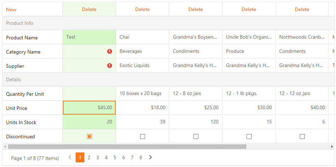Check Discontinued for Grandma's Boysenberry product
The width and height of the screenshot is (336, 167).
[195, 137]
